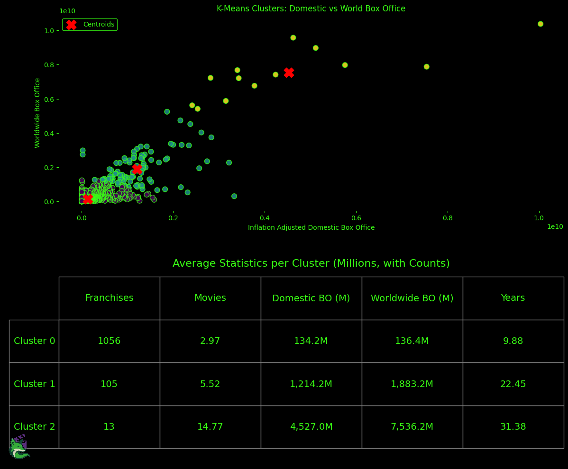568x469 pixels.
Task: Click the red Centroids legend icon
Action: [71, 24]
